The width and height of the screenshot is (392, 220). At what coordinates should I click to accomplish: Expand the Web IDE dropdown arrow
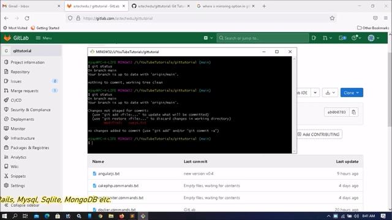tap(315, 93)
